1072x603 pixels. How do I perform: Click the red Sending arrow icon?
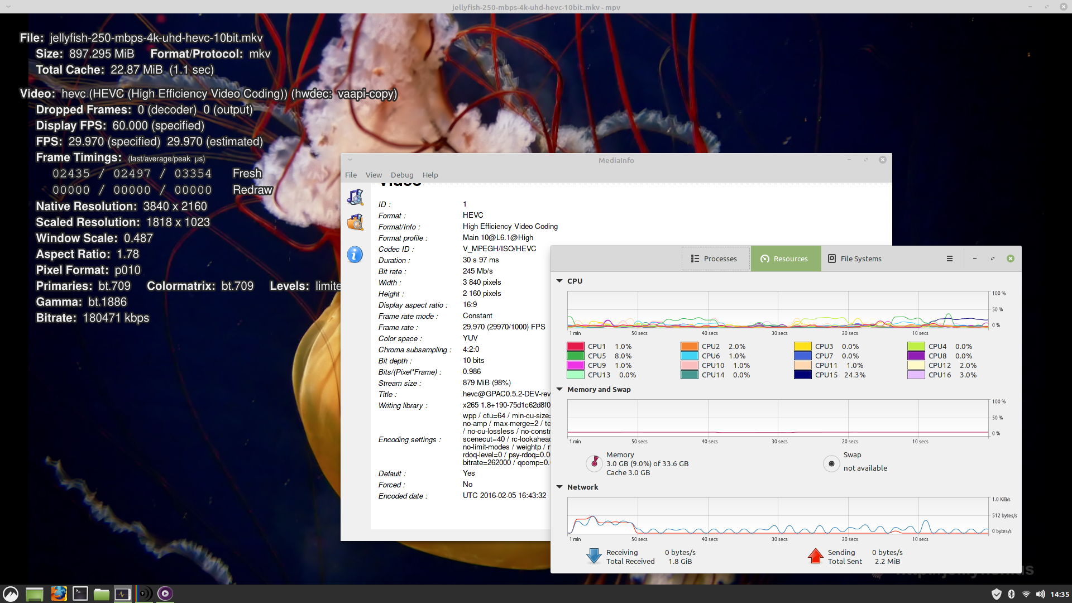[x=815, y=556]
